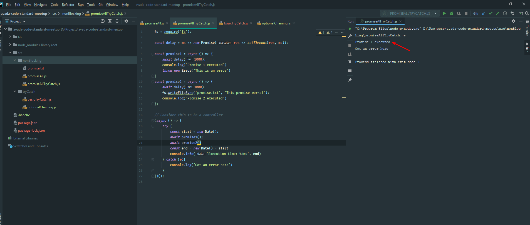
Task: Click scroll to end icon in the Run panel
Action: tap(350, 54)
